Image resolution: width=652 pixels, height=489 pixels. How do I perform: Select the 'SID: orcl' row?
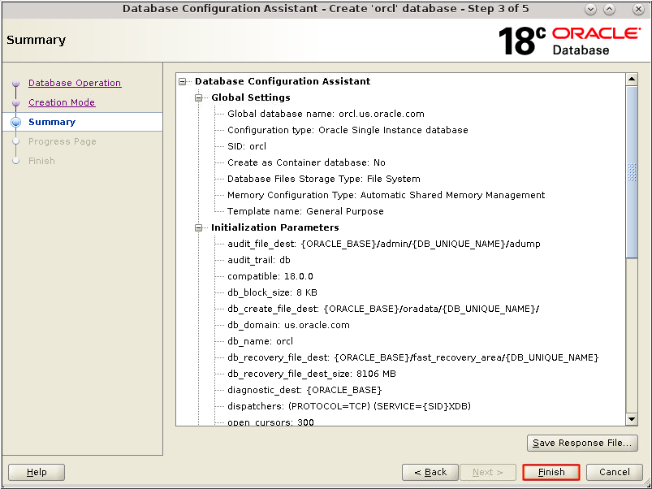click(x=247, y=146)
